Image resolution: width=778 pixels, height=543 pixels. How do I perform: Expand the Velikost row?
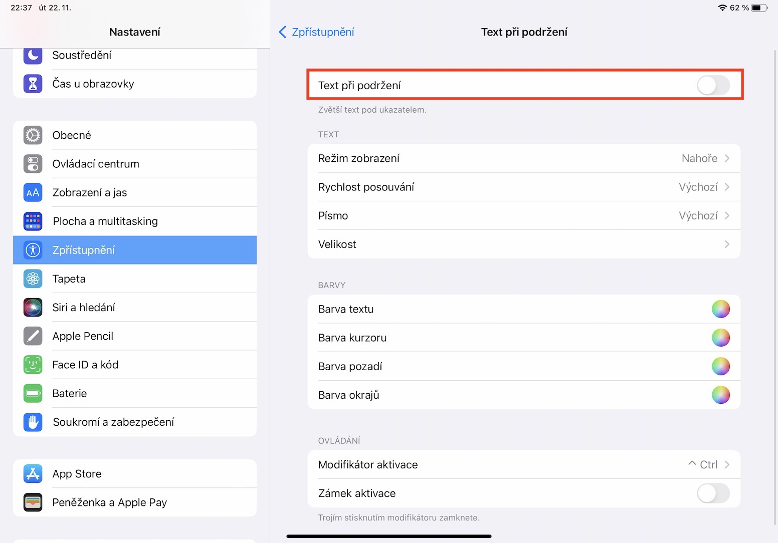(523, 244)
